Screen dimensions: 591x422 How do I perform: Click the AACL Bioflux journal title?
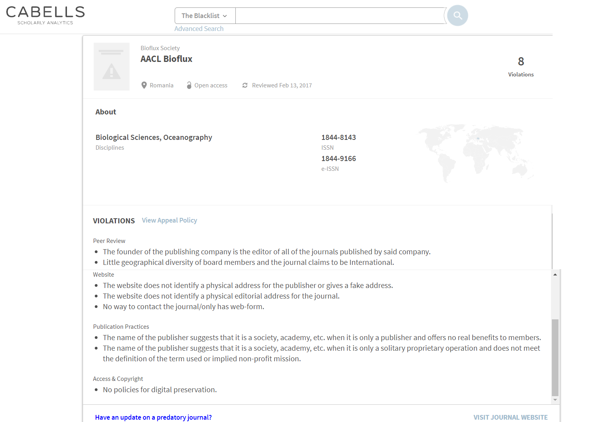(166, 59)
